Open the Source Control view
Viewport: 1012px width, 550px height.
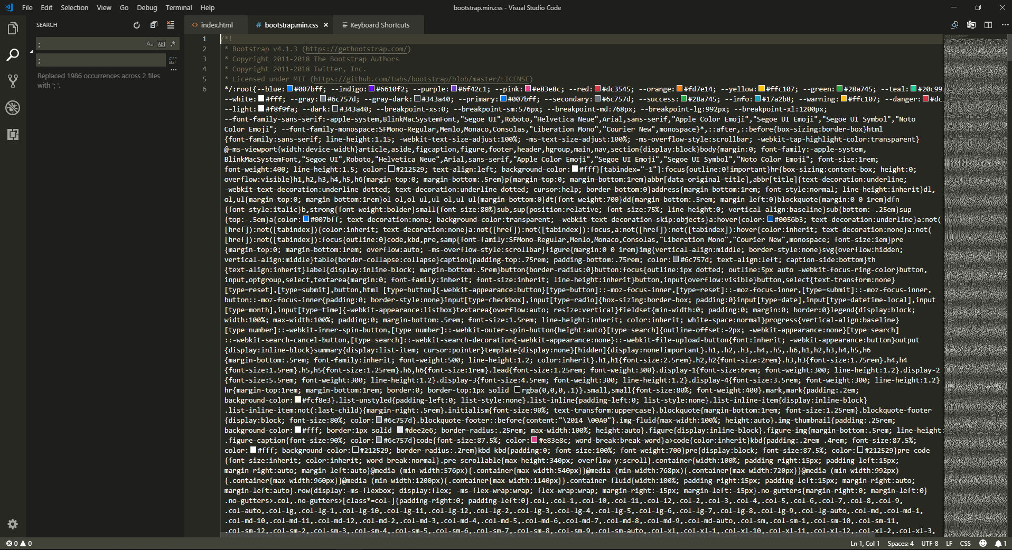point(13,81)
